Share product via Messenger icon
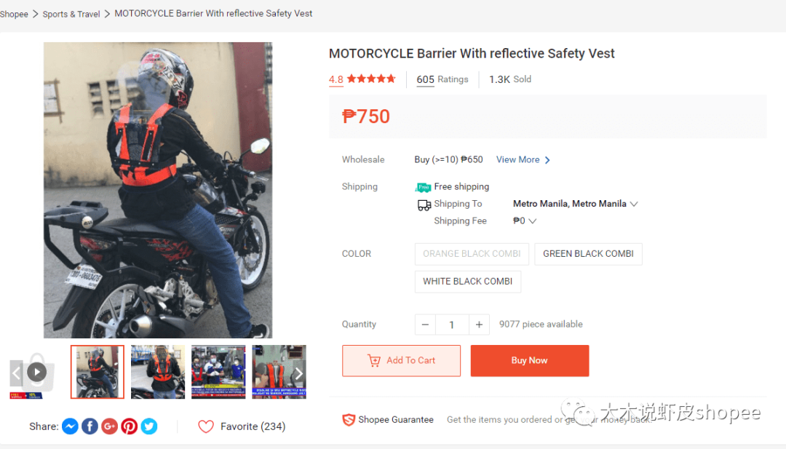Screen dimensions: 786x449 (x=70, y=426)
